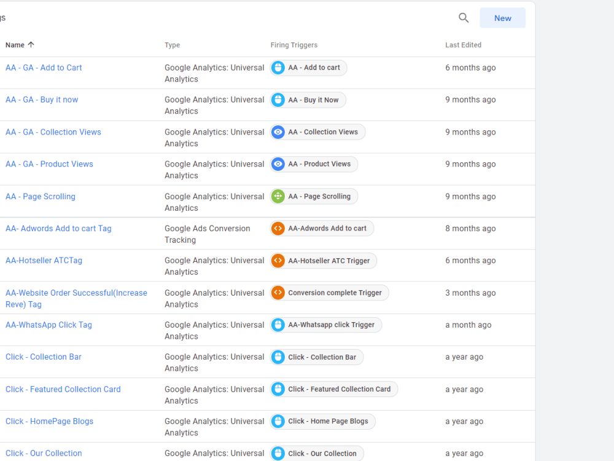Open the AA-Adwords Add to cart trigger chip
The width and height of the screenshot is (614, 461).
click(x=322, y=228)
